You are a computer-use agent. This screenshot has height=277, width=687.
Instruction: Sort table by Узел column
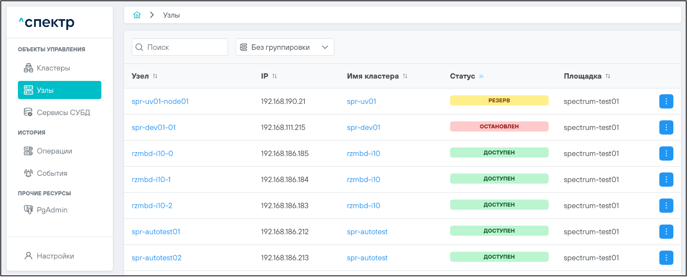pyautogui.click(x=155, y=76)
